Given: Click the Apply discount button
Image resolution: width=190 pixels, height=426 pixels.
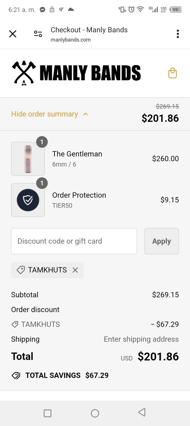Looking at the screenshot, I should coord(161,241).
